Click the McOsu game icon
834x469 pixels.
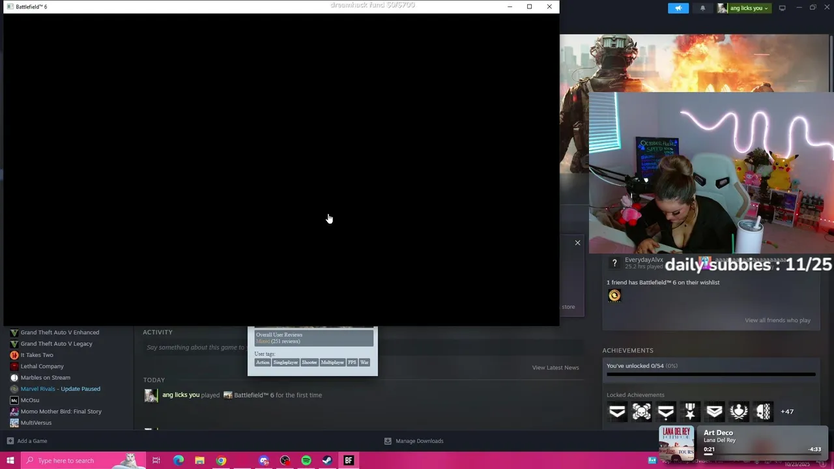[x=14, y=400]
